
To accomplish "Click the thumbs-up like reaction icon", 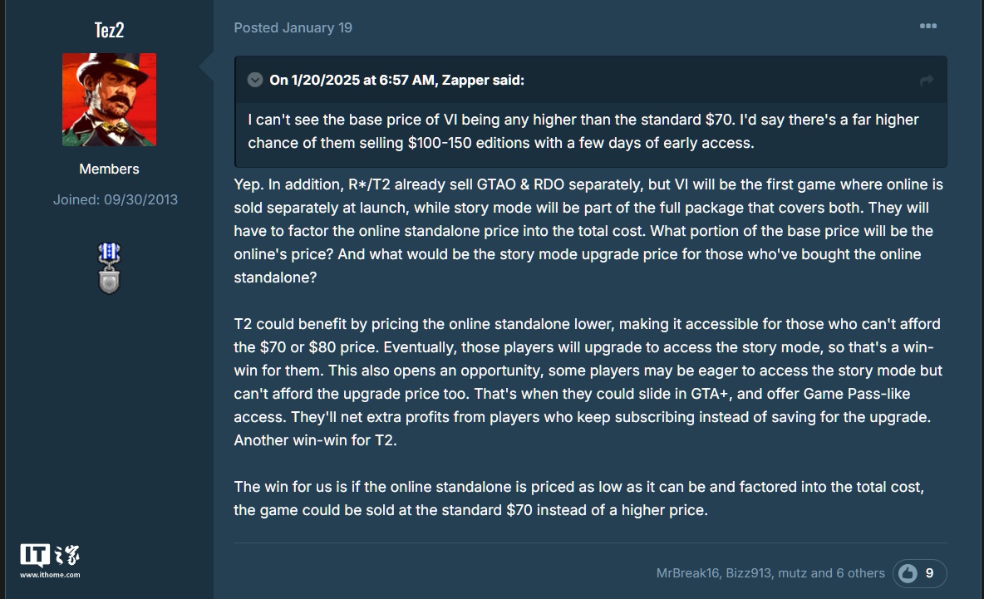I will tap(908, 573).
